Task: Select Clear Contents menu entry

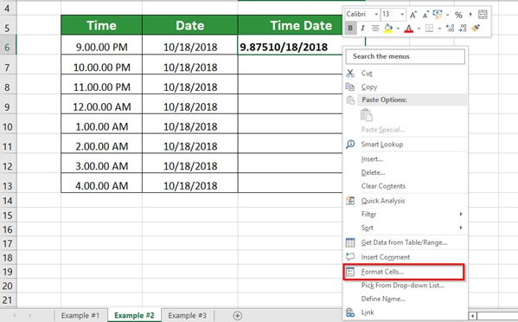Action: (405, 186)
